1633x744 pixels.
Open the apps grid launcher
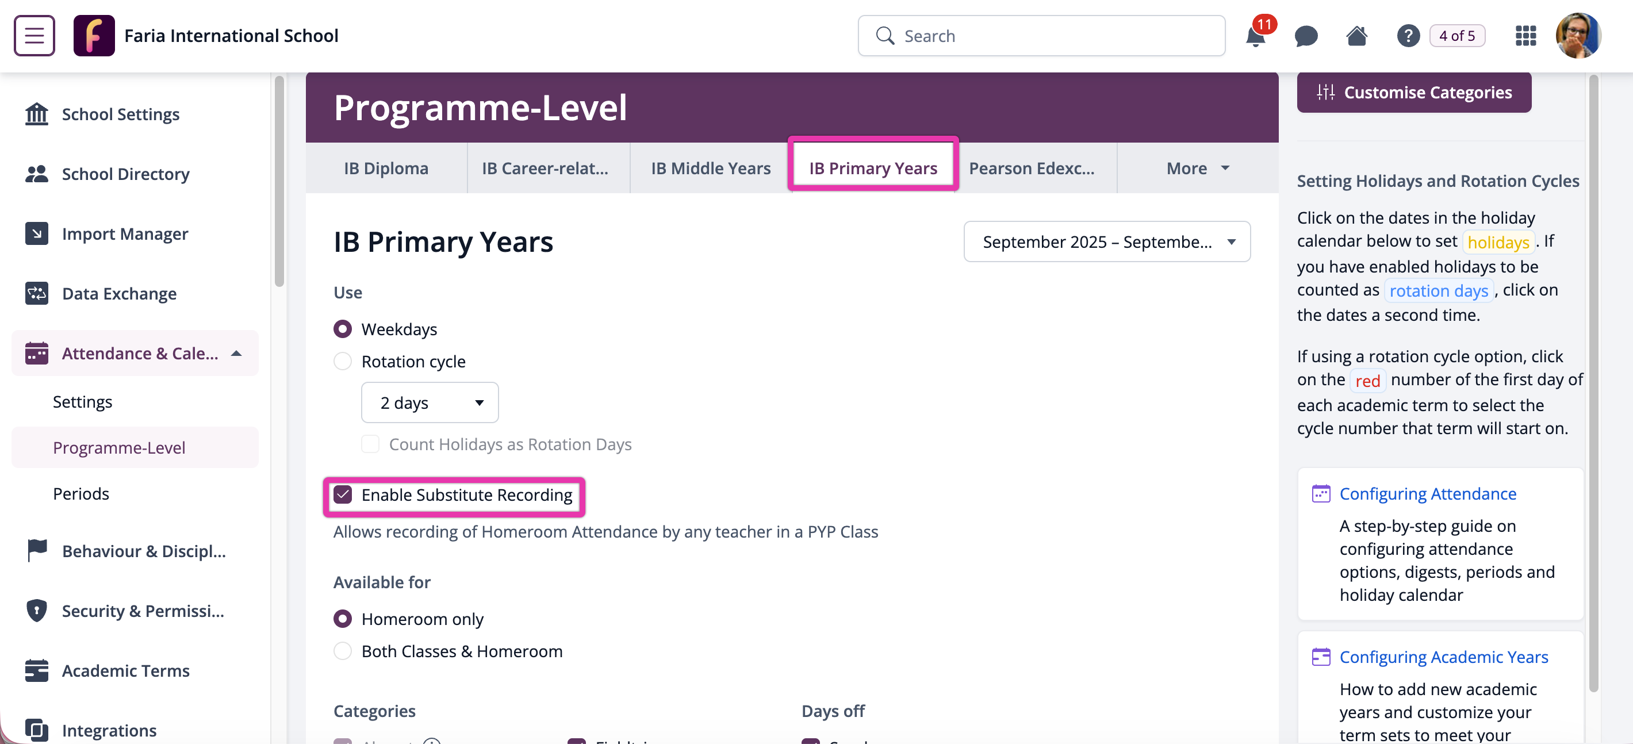tap(1526, 36)
